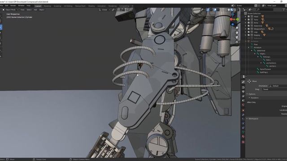Open the View Layer properties tab
This screenshot has height=161, width=287.
point(243,96)
